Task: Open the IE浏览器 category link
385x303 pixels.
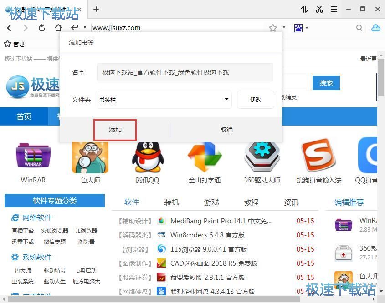Action: (x=87, y=231)
